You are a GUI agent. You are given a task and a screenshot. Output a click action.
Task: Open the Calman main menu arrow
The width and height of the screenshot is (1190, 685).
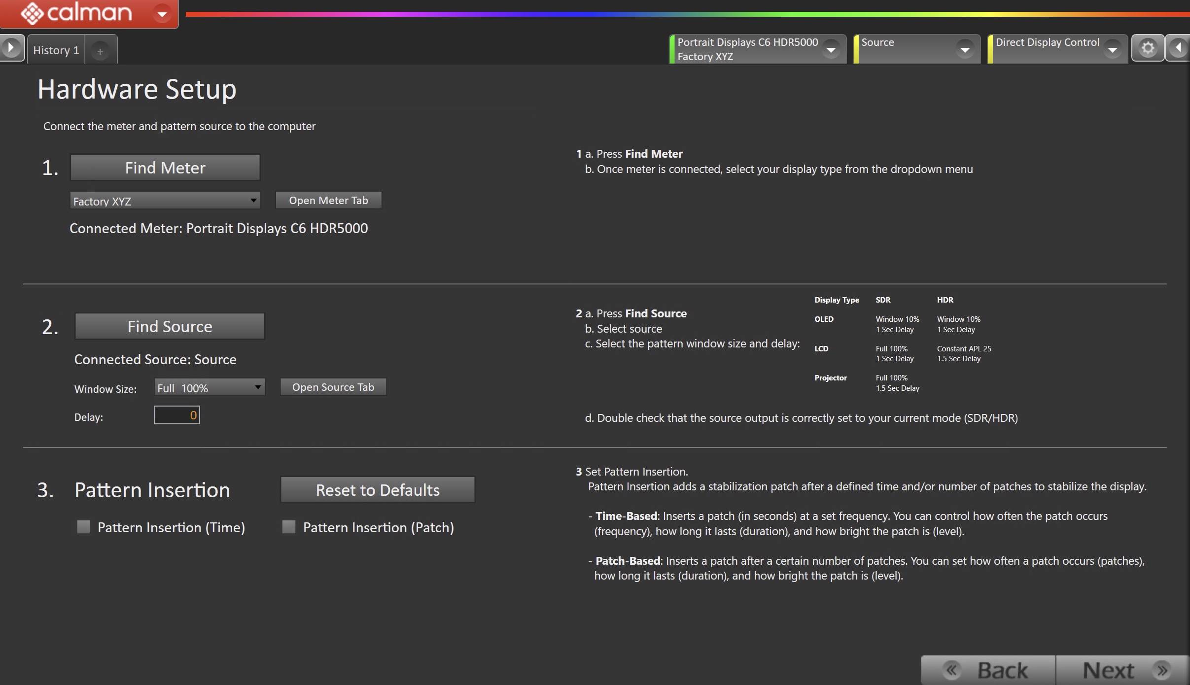[162, 14]
